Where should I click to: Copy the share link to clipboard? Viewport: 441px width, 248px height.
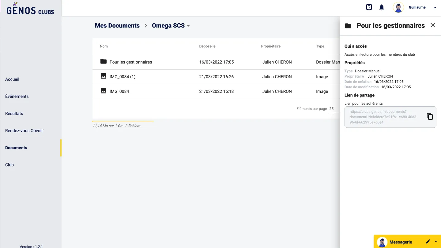pos(430,116)
